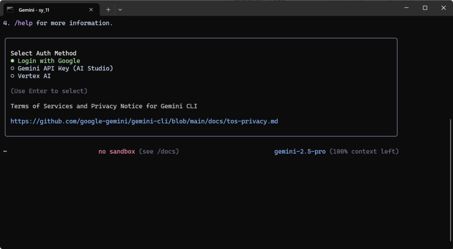Click the (see /docs) hint

(x=159, y=152)
